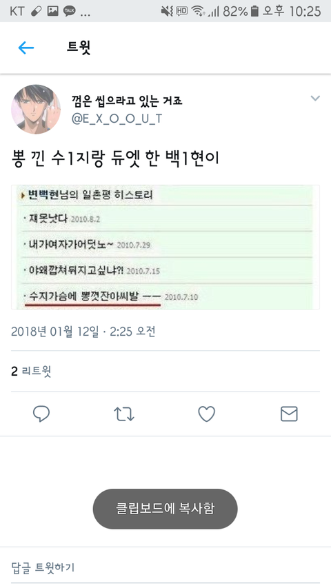Open the profile avatar picture
The width and height of the screenshot is (331, 588).
pos(36,109)
